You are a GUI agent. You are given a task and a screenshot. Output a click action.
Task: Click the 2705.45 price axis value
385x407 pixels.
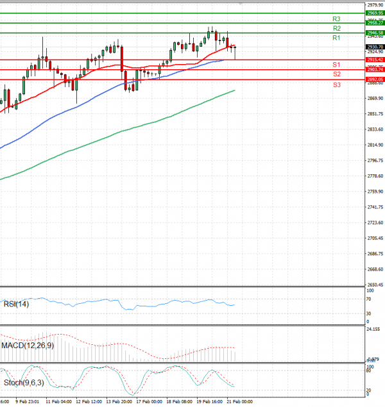tap(375, 238)
